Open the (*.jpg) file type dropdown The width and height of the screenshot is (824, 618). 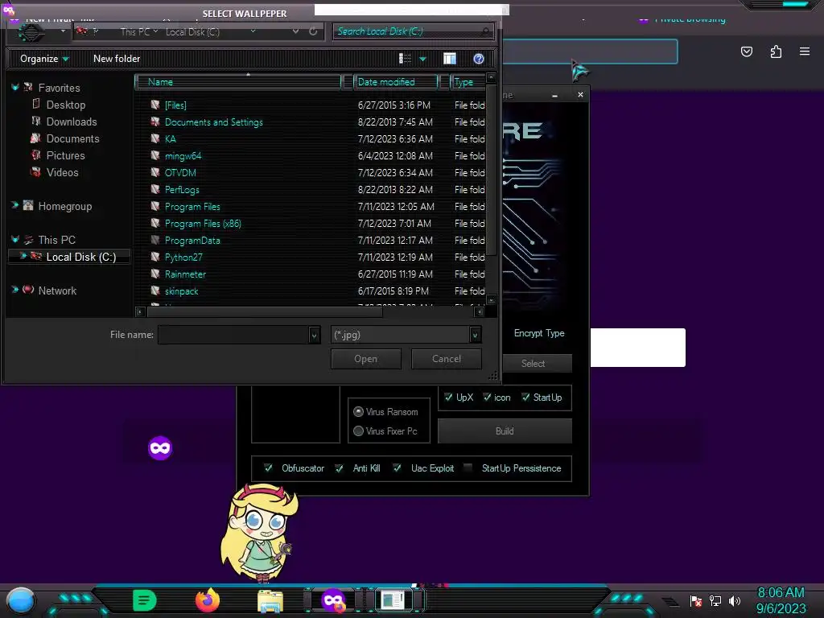point(406,335)
